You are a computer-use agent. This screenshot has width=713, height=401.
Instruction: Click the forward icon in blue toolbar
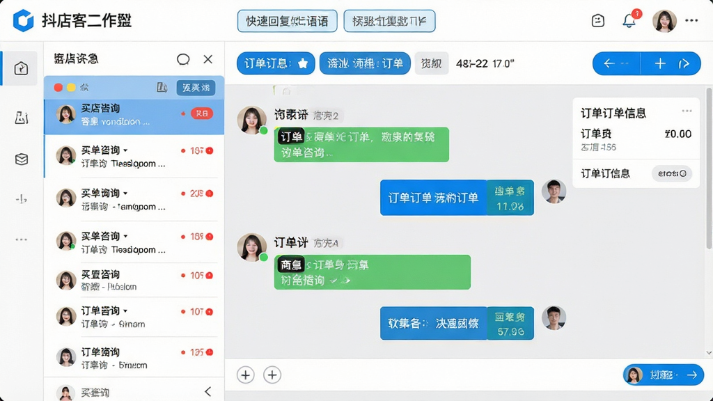684,63
